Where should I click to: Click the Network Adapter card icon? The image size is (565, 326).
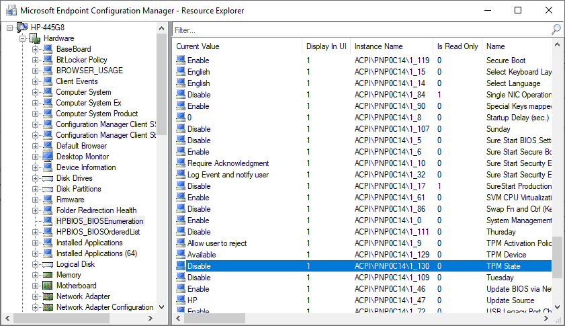pos(47,296)
